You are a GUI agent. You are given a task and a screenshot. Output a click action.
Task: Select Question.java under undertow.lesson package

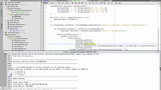tap(19, 18)
